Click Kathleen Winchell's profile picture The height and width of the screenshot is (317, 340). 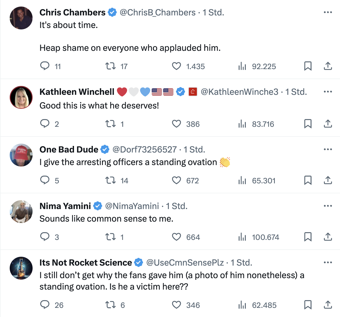(21, 97)
